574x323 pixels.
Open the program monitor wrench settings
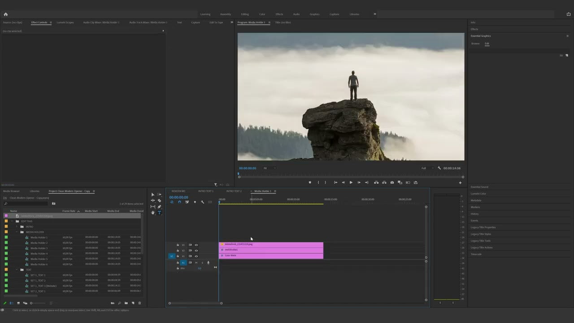(439, 168)
